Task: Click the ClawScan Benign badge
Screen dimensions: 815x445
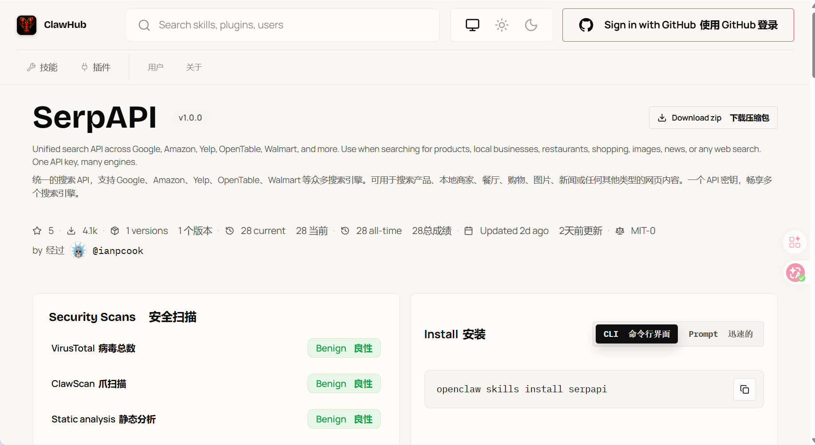Action: pos(344,384)
